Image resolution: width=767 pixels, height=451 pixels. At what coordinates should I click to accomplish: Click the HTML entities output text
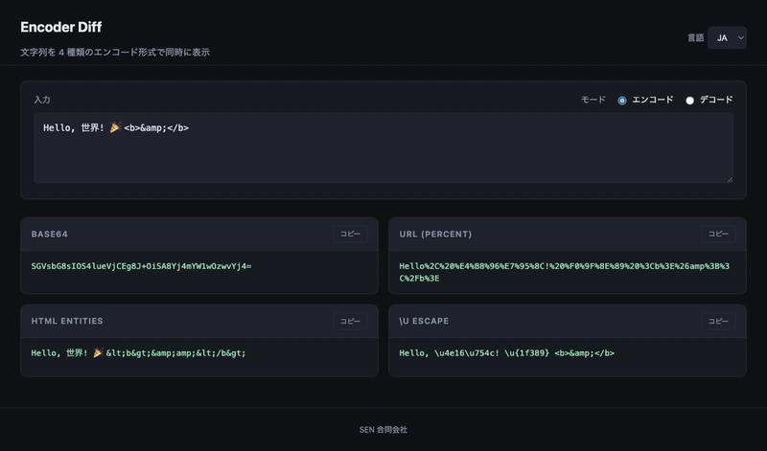138,352
